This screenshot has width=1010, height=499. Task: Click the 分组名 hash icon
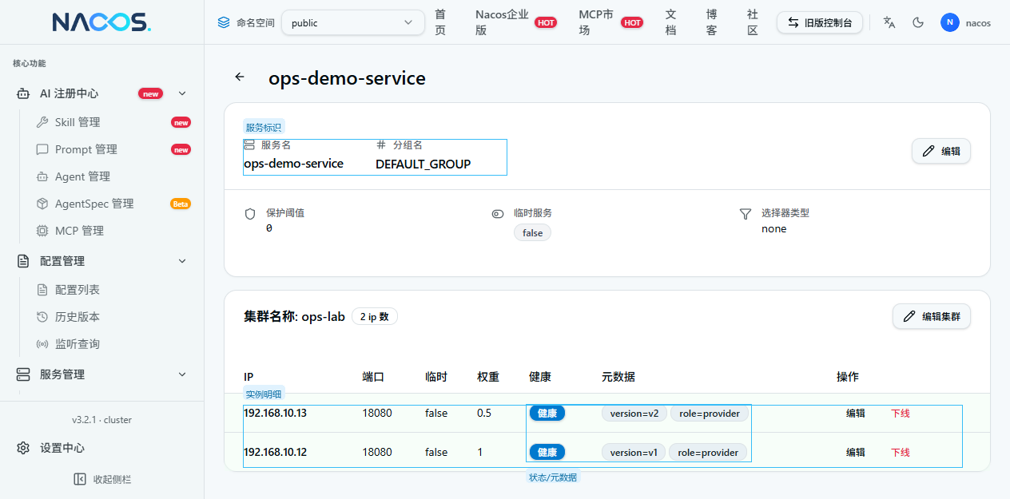click(x=381, y=145)
